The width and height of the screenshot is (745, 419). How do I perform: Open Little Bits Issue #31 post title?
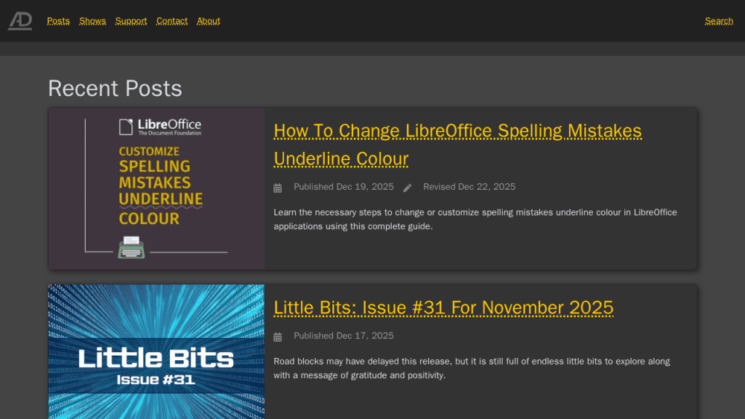point(443,307)
